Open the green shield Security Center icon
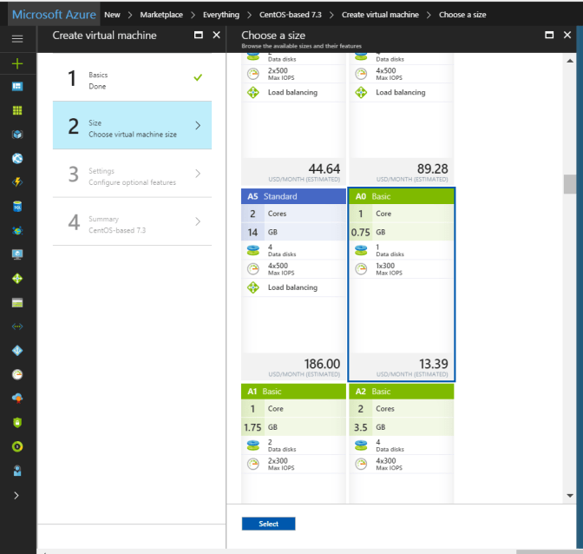The width and height of the screenshot is (583, 554). (17, 422)
